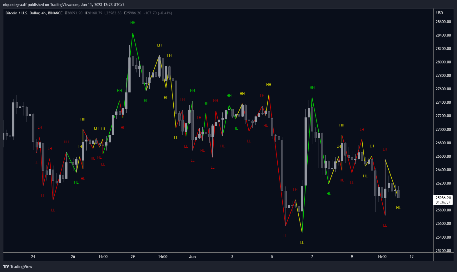Click the change value −107.70 (−0.41%)
The height and width of the screenshot is (272, 457).
click(158, 13)
